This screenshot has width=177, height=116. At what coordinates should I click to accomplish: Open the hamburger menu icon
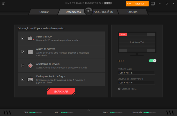(4, 4)
